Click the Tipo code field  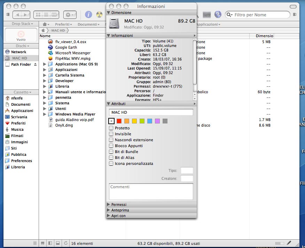187,170
